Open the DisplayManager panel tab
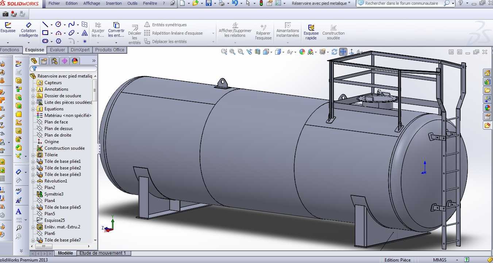 pos(75,61)
